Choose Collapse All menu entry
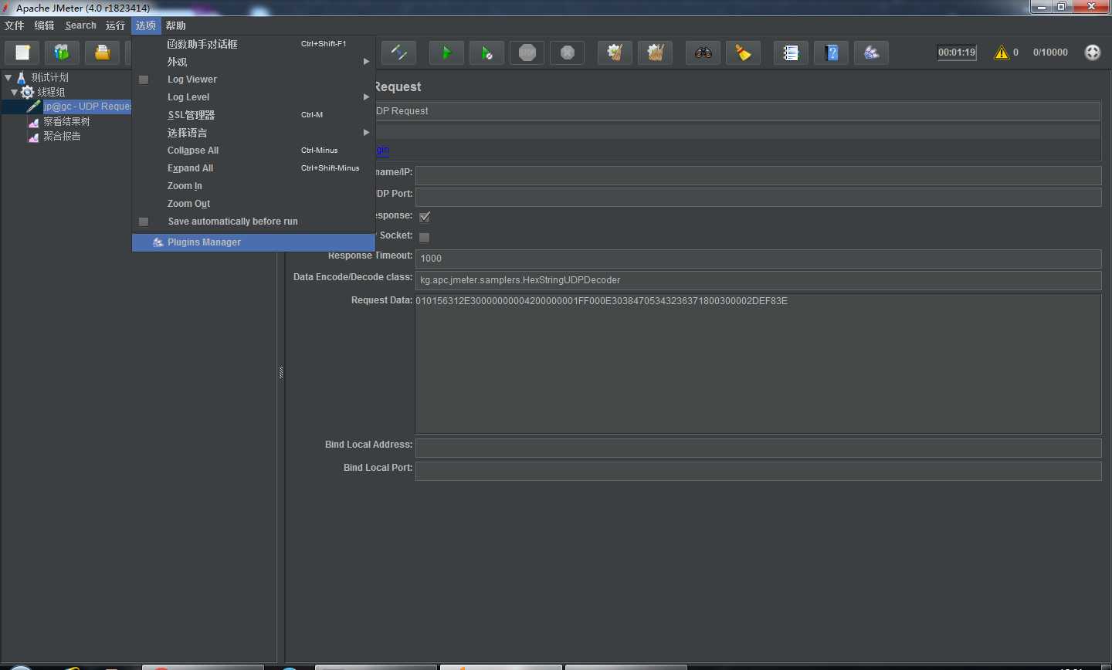This screenshot has width=1112, height=670. click(x=254, y=151)
